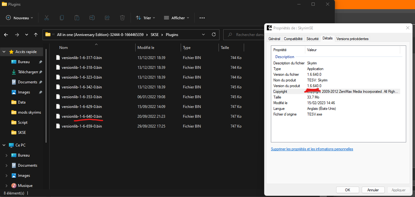Viewport: 415px width, 197px height.
Task: Go back with the left arrow
Action: [6, 35]
